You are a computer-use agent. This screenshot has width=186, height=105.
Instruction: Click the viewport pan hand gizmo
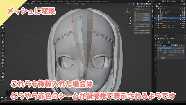(130, 21)
